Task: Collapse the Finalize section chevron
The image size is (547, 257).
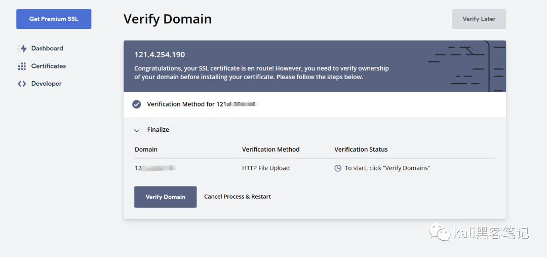Action: [x=136, y=130]
